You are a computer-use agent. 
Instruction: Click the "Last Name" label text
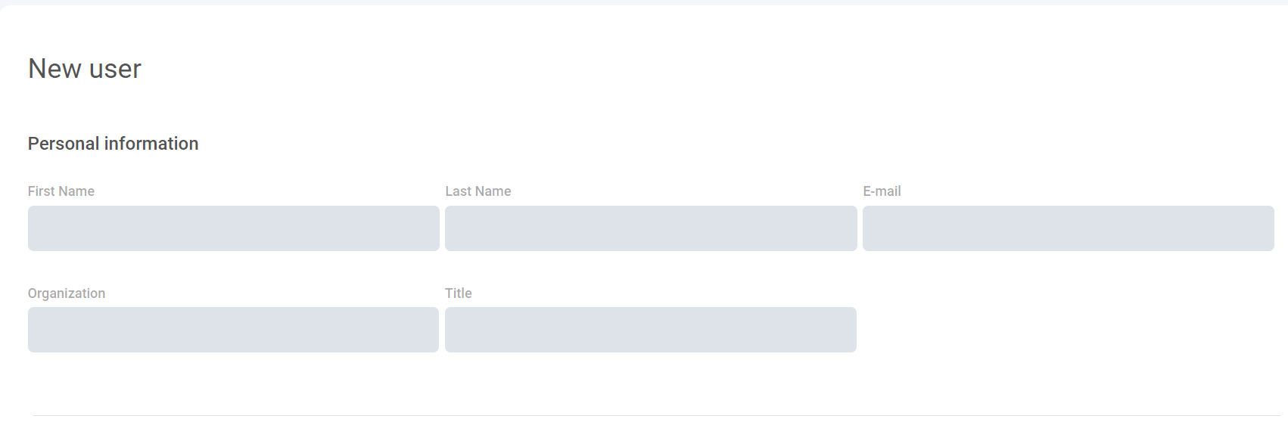click(x=478, y=191)
